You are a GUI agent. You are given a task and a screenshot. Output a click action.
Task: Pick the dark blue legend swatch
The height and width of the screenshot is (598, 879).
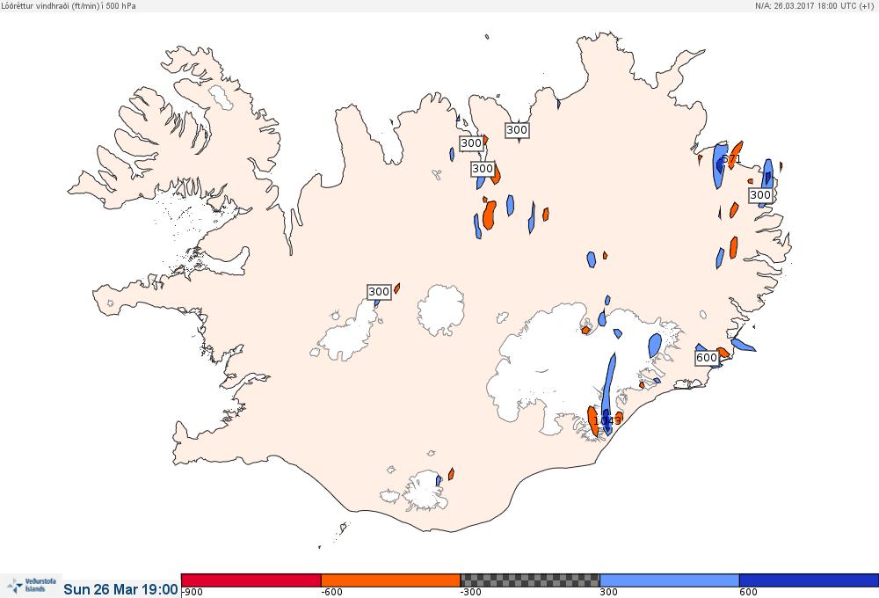tap(809, 580)
